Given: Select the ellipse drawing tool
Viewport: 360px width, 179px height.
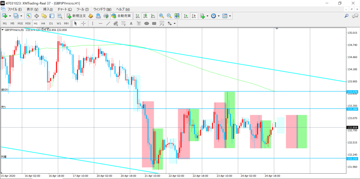Looking at the screenshot, I should click(x=146, y=23).
